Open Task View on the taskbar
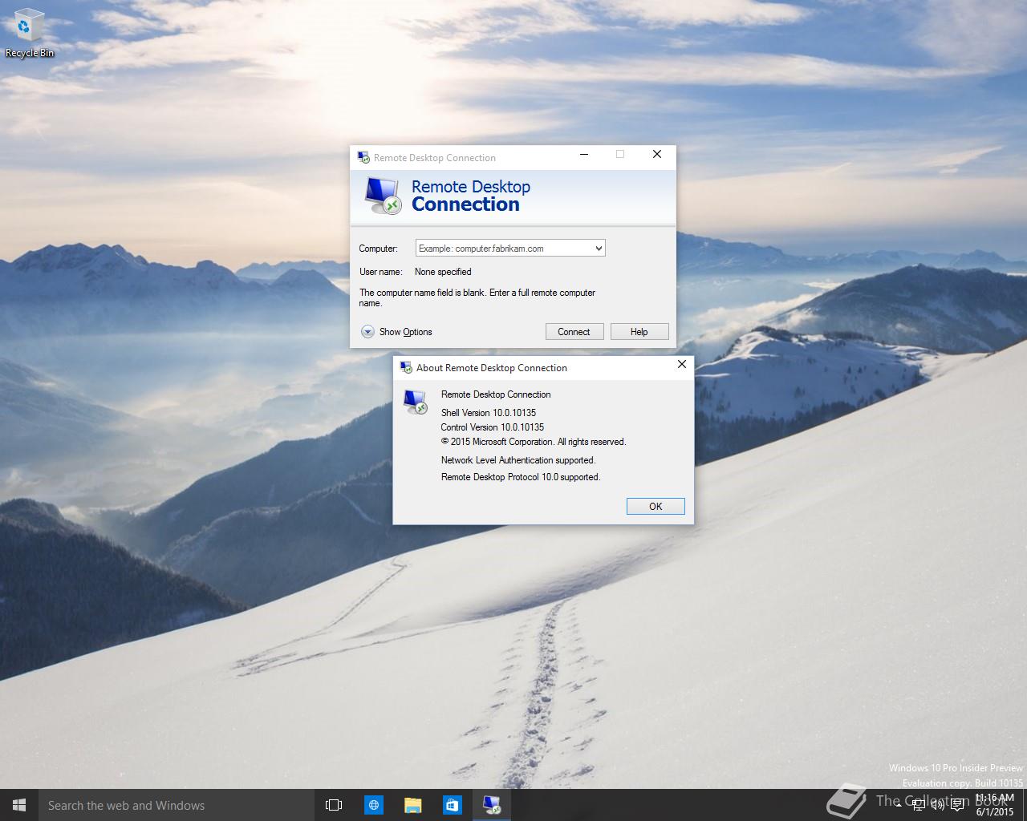The image size is (1027, 821). click(x=334, y=805)
